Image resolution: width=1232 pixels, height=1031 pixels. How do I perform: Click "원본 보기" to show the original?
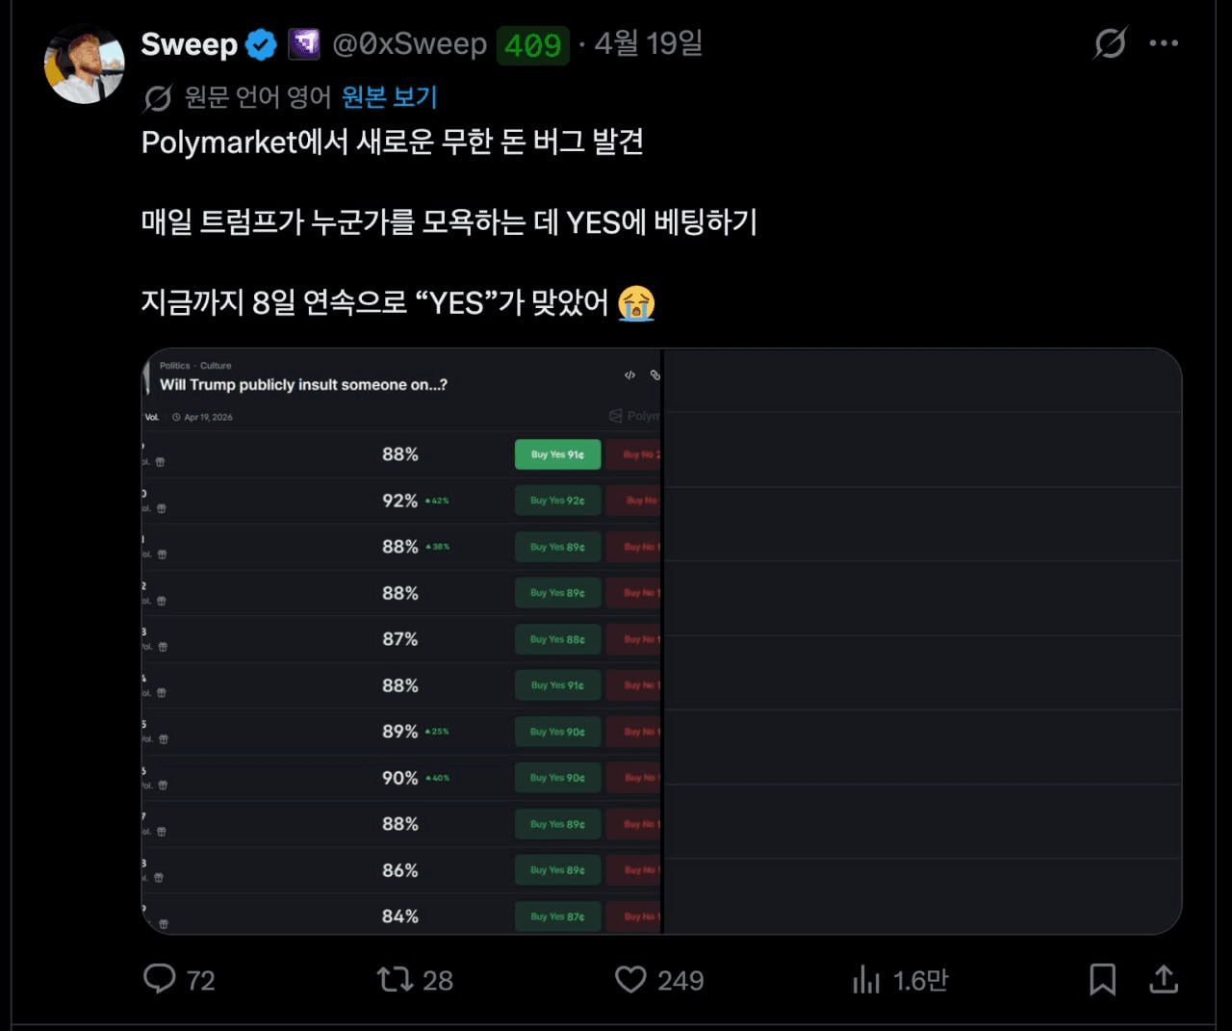[x=390, y=97]
